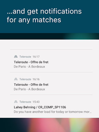Tap the dark status bar strip above the panel
The height and width of the screenshot is (132, 99).
pos(49,36)
